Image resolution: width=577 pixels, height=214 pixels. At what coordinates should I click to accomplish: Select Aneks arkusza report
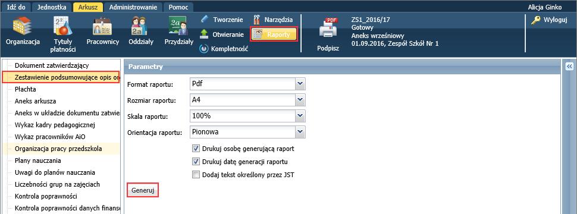coord(35,101)
